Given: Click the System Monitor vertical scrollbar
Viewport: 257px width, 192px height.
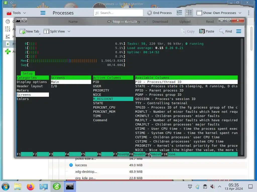Looking at the screenshot, I should 251,39.
